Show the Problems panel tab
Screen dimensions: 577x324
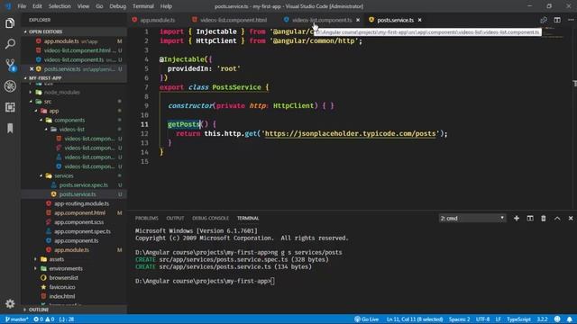pos(146,218)
